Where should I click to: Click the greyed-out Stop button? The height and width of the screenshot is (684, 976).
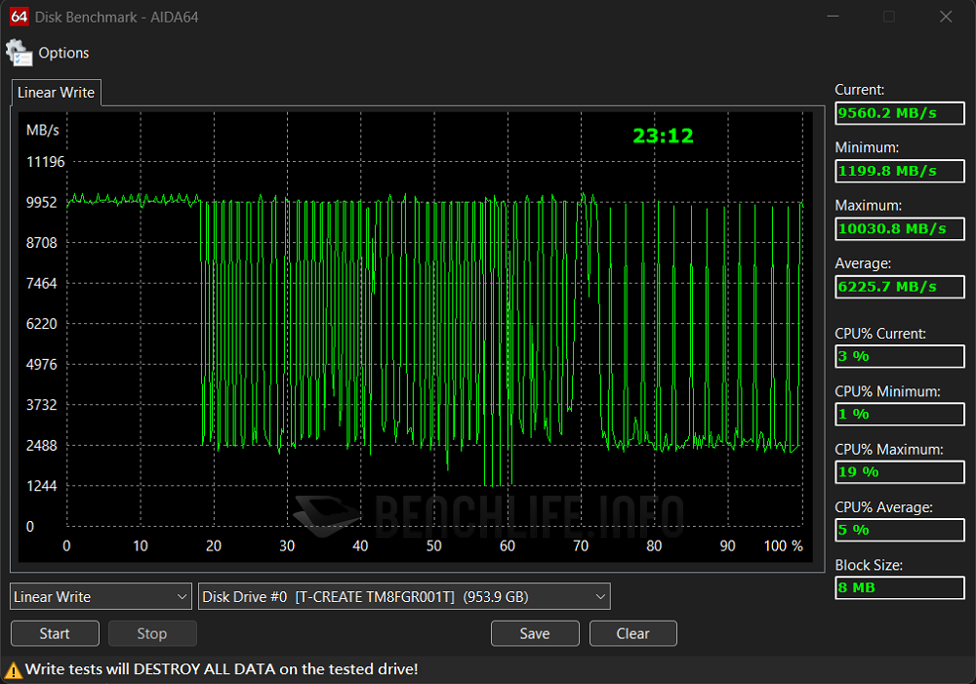tap(151, 633)
